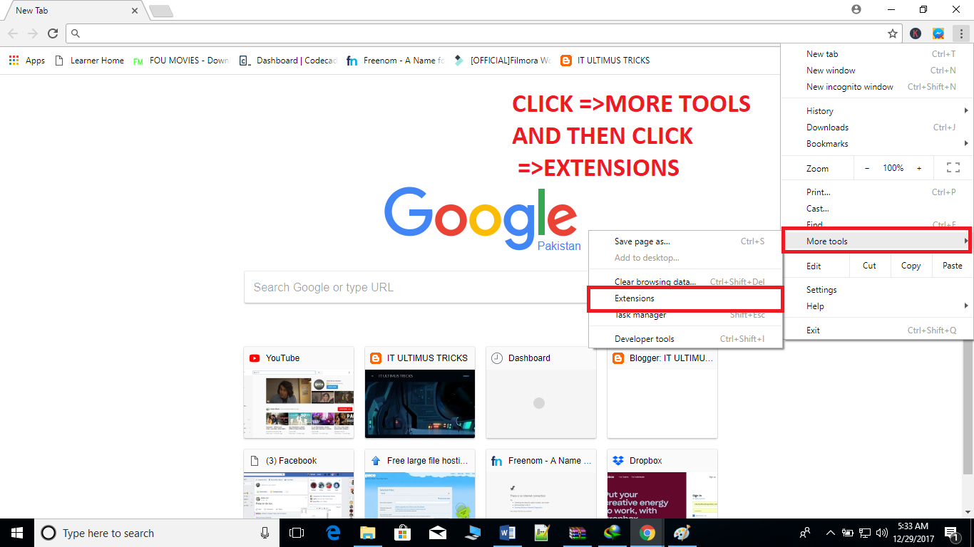The width and height of the screenshot is (974, 547).
Task: Expand the Help submenu
Action: [814, 306]
